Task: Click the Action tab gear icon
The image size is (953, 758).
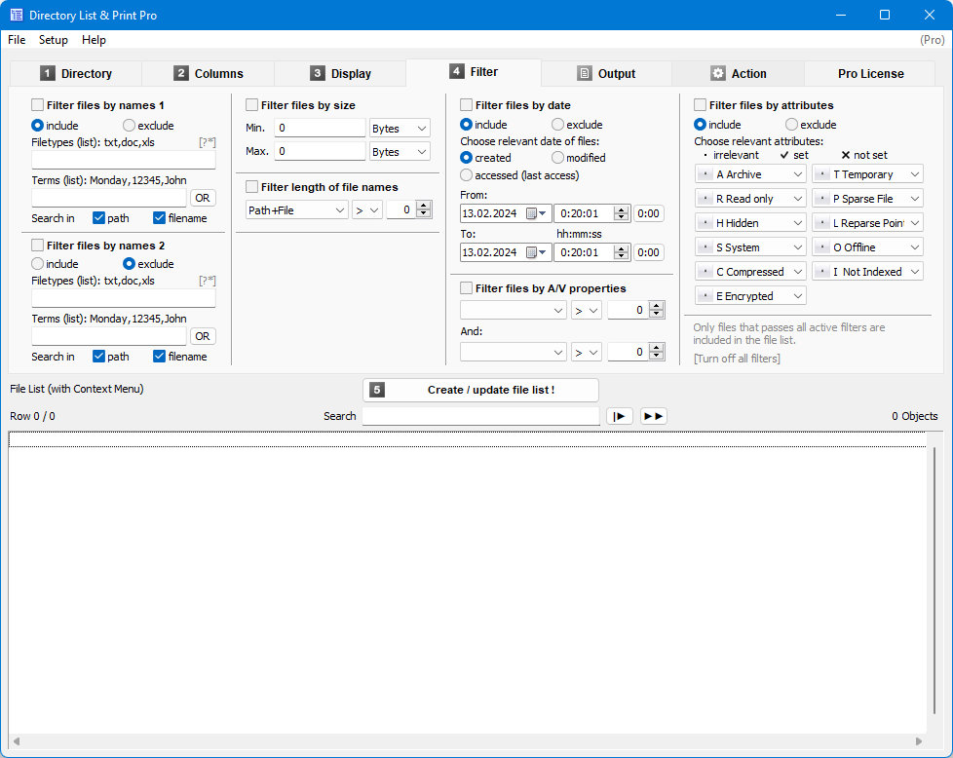Action: [x=718, y=73]
